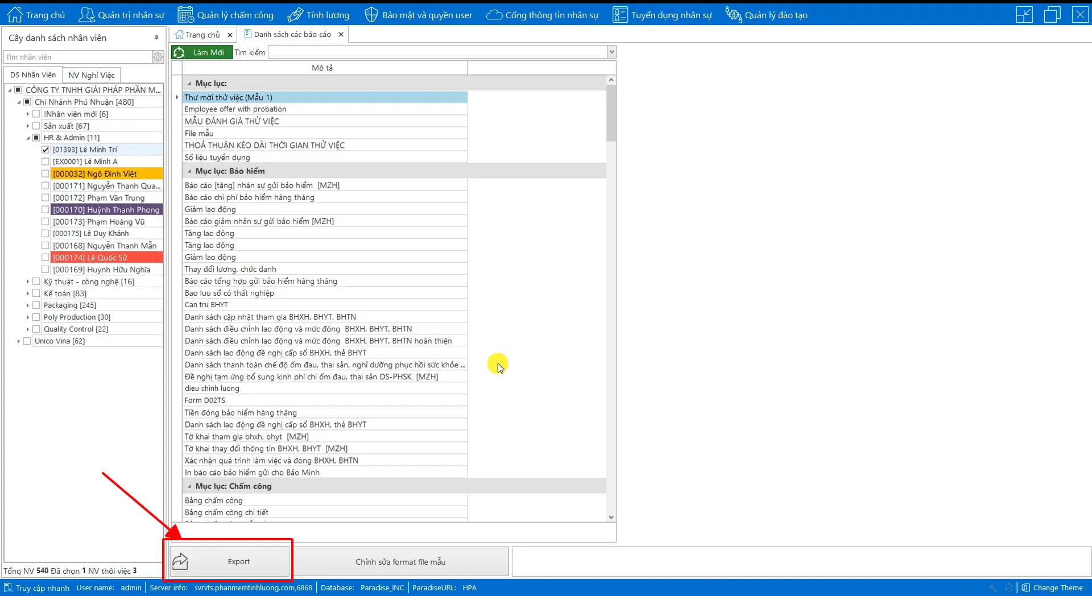Click the Tính lương pen icon
Viewport: 1092px width, 596px height.
click(x=295, y=15)
